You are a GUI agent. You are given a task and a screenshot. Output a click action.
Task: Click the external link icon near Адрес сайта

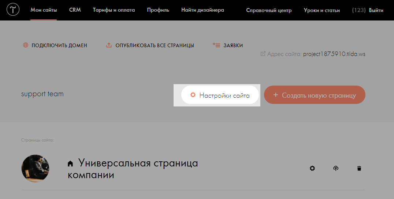tap(263, 54)
